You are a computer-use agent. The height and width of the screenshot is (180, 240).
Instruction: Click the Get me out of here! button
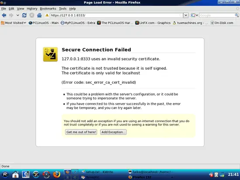point(81,132)
